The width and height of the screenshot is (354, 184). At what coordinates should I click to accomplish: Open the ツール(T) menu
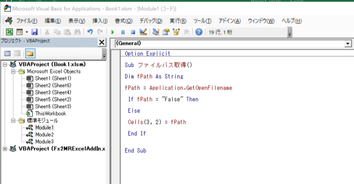point(202,21)
